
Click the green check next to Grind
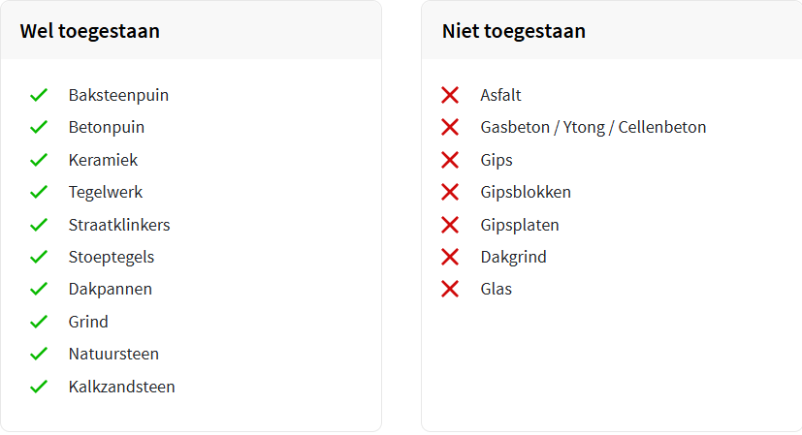[x=39, y=322]
